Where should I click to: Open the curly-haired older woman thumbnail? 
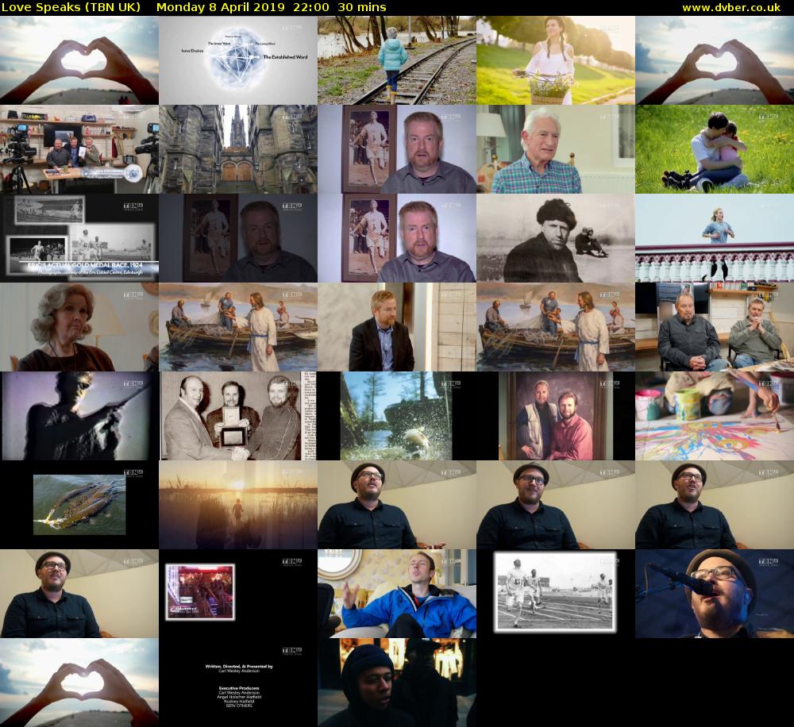pyautogui.click(x=79, y=327)
